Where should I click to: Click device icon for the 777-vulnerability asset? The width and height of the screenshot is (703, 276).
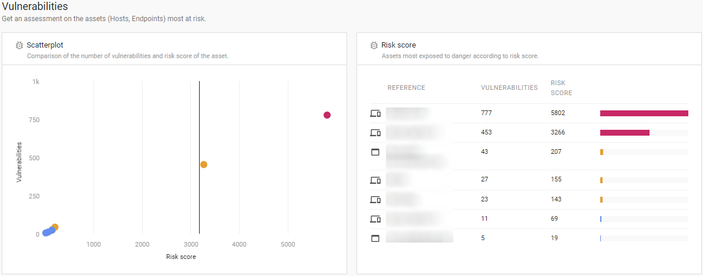click(x=375, y=113)
